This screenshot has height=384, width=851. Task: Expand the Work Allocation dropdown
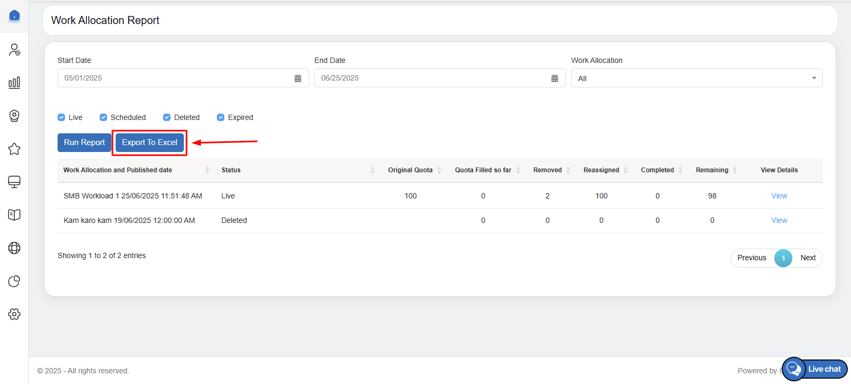pyautogui.click(x=696, y=78)
